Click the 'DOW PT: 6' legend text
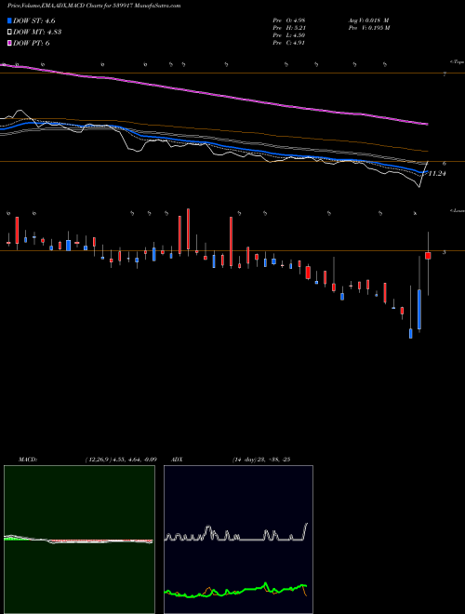Viewport: 465px width, 614px height. tap(32, 43)
